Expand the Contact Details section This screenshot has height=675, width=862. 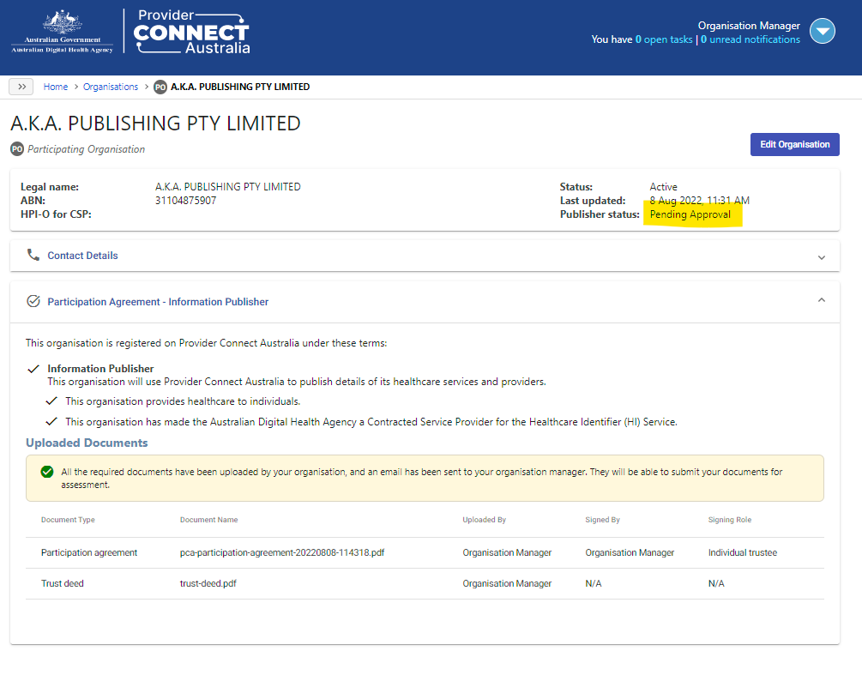click(821, 256)
